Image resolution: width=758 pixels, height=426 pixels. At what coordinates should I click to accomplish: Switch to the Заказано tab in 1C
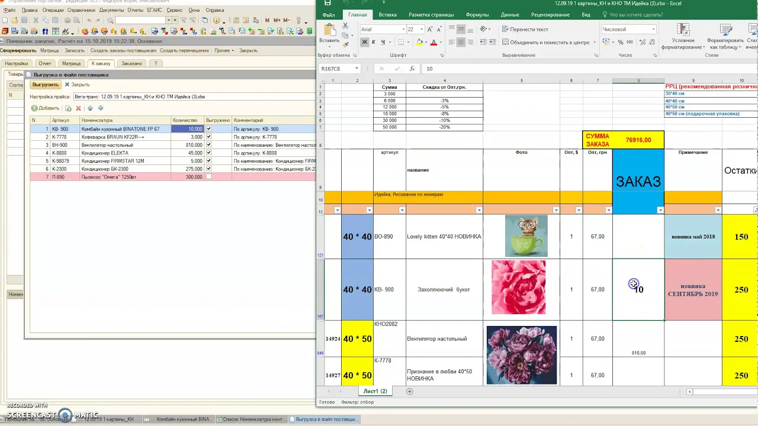[x=131, y=63]
